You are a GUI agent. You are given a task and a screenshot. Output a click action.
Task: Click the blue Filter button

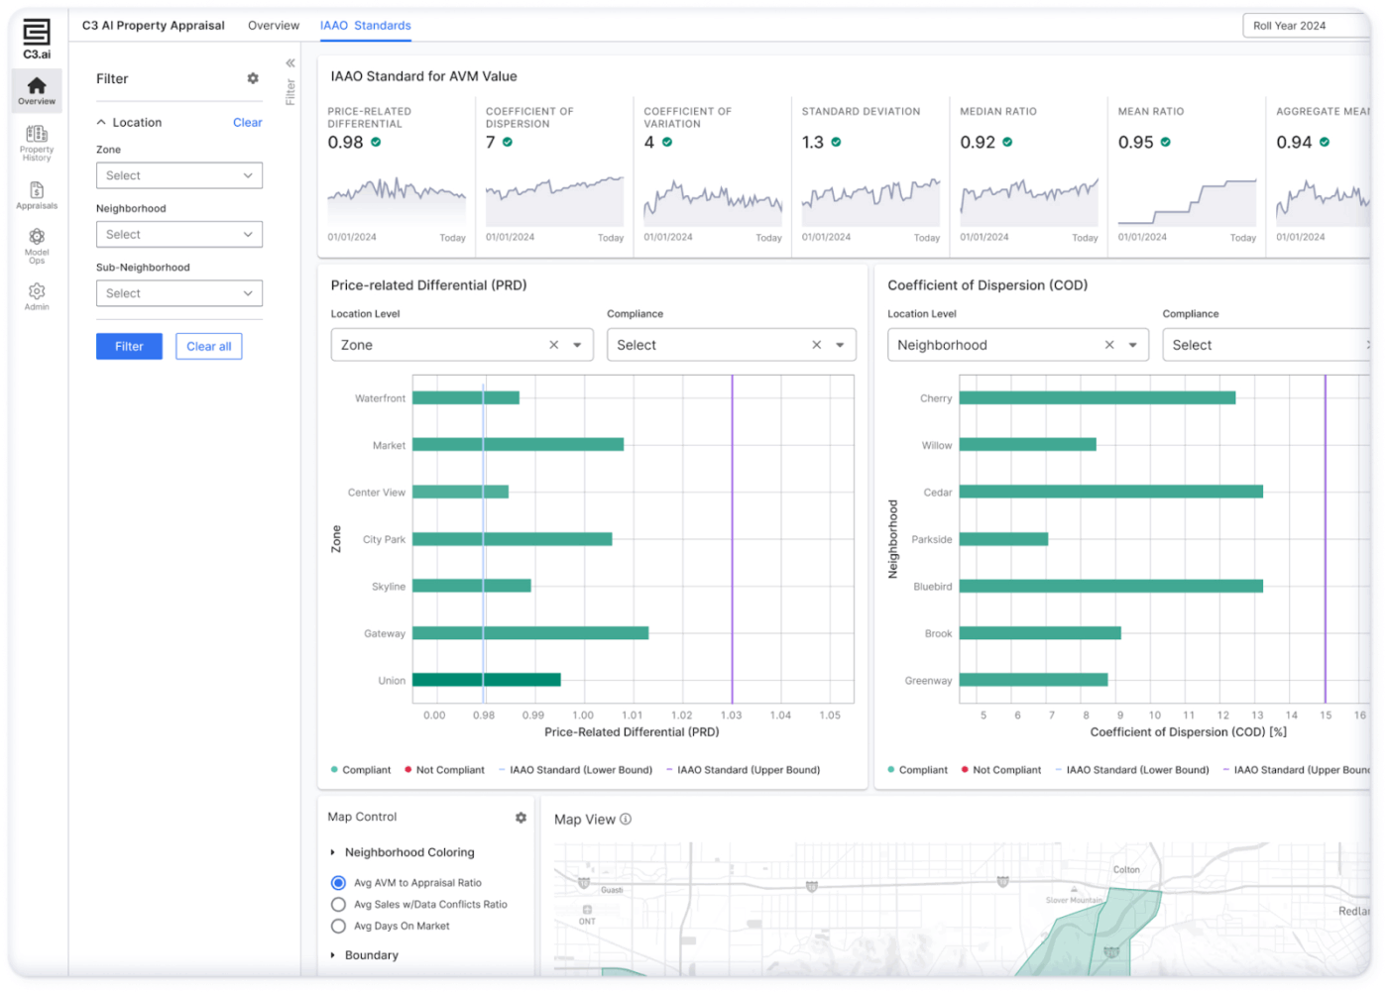tap(129, 346)
